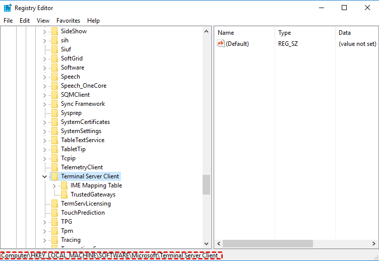The width and height of the screenshot is (379, 261).
Task: Collapse the Terminal Server Client key
Action: coord(44,177)
